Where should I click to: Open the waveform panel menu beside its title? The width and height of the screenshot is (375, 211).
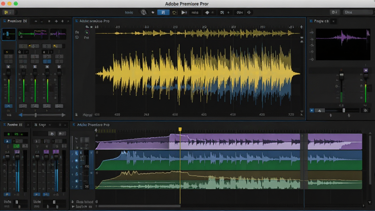point(77,21)
